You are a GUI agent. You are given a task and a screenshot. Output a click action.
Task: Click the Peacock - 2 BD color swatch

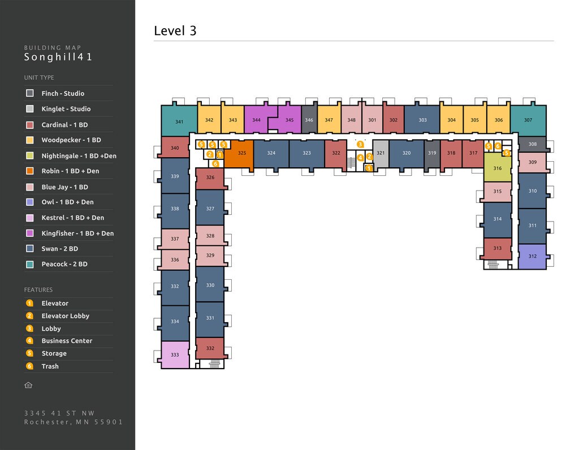pos(30,264)
